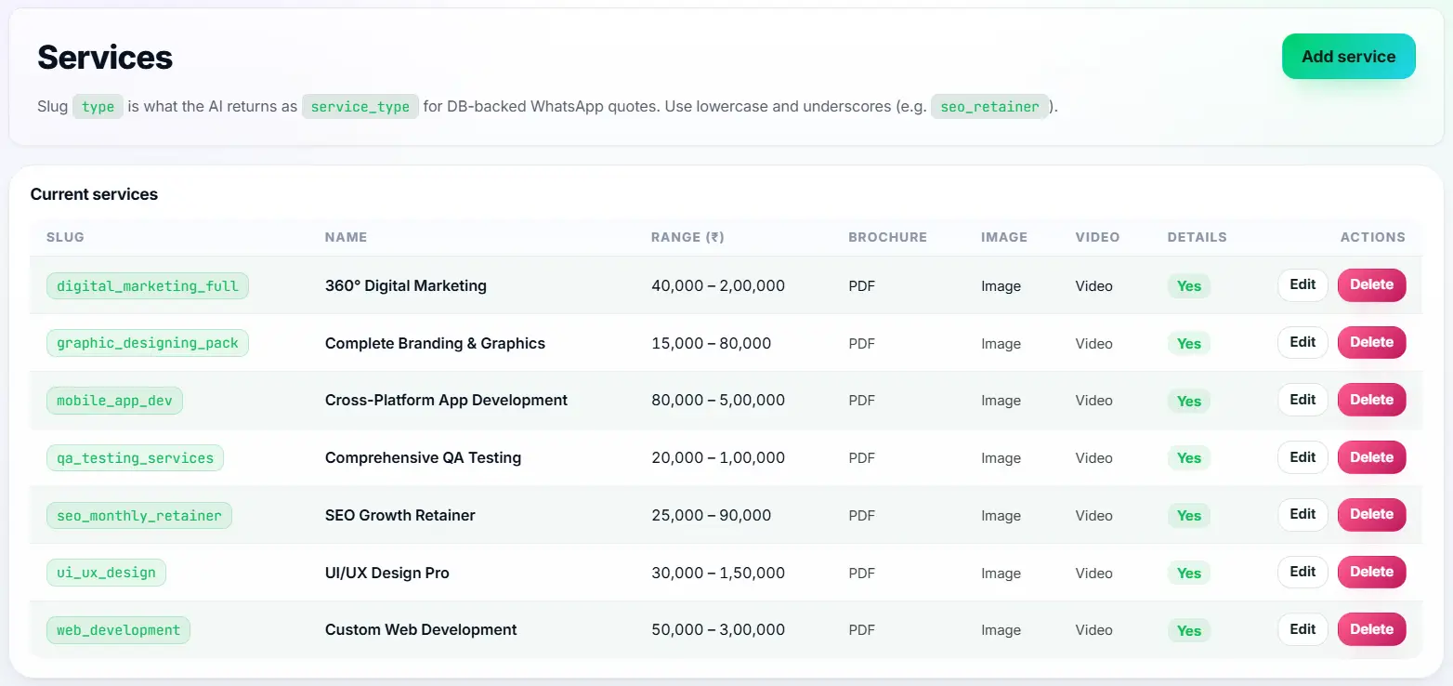Click the seo_retainer example code tag

click(990, 106)
